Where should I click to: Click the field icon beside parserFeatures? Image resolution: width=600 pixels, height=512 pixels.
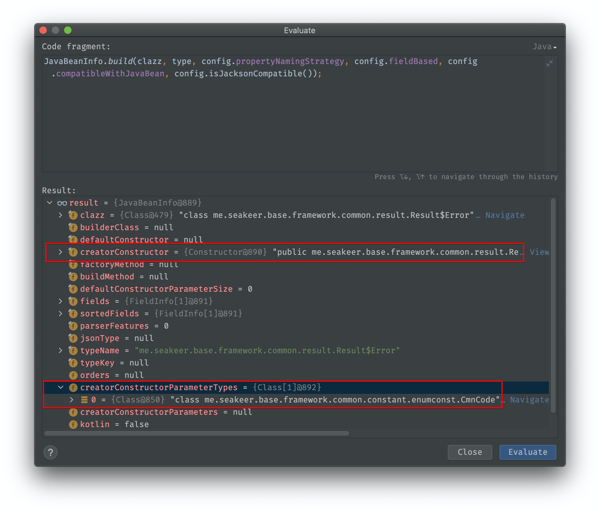73,326
